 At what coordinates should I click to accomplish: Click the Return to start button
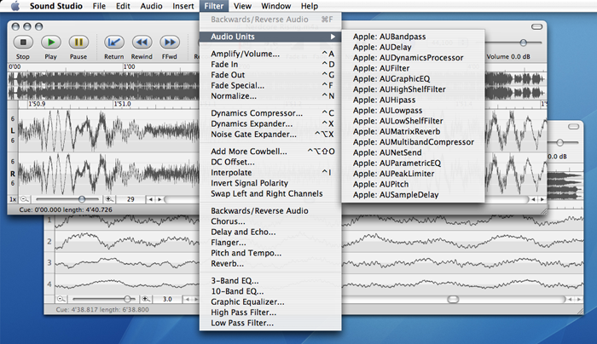pyautogui.click(x=113, y=43)
